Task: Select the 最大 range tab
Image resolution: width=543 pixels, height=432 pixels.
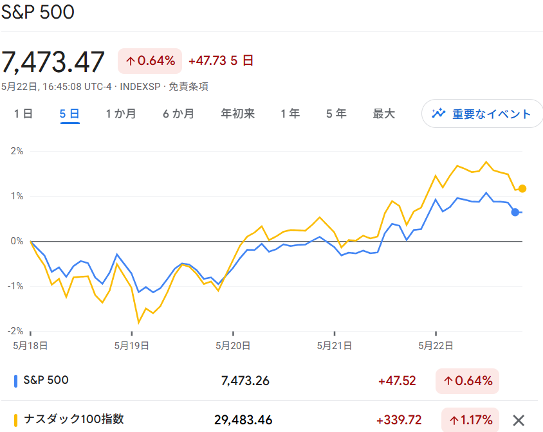Action: (383, 114)
